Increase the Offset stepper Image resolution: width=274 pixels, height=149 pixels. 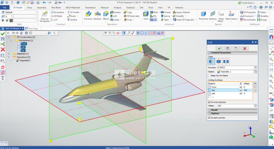click(255, 105)
